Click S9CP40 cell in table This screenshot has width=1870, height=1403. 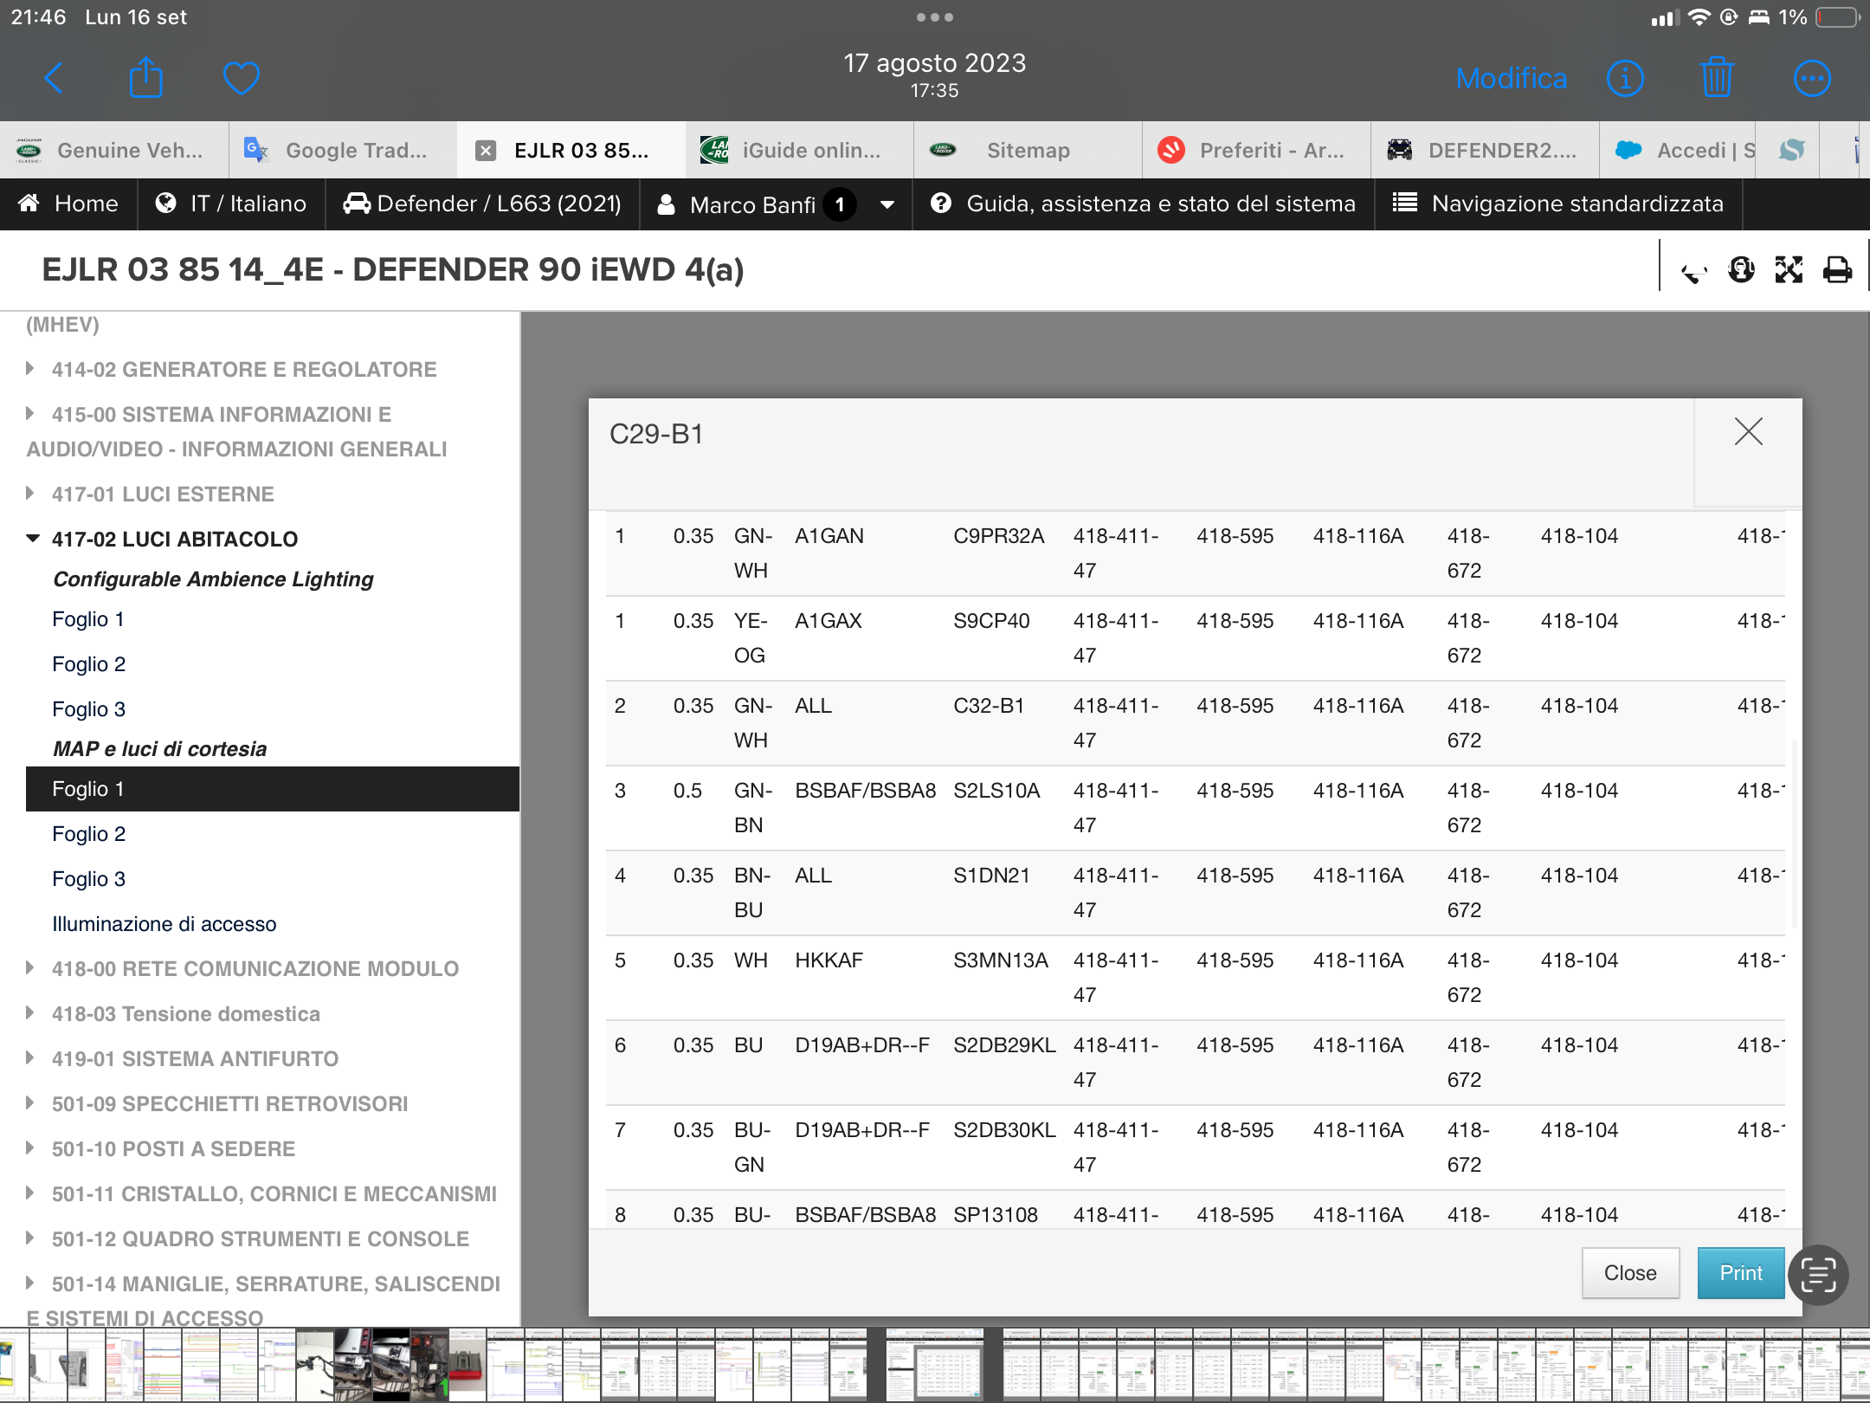[992, 621]
